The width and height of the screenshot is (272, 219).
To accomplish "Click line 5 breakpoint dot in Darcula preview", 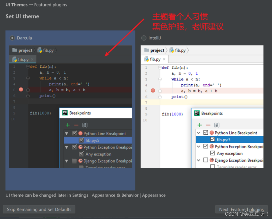I will click(x=21, y=89).
